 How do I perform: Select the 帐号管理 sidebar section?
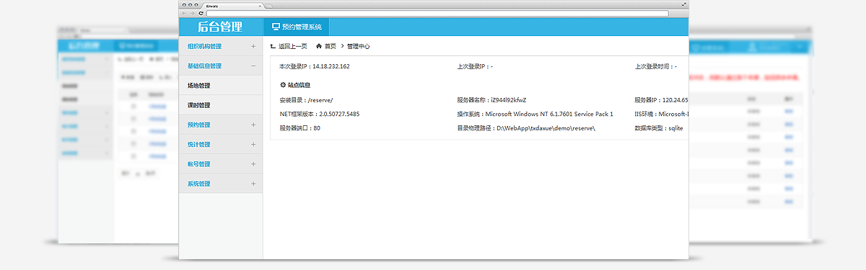[221, 163]
